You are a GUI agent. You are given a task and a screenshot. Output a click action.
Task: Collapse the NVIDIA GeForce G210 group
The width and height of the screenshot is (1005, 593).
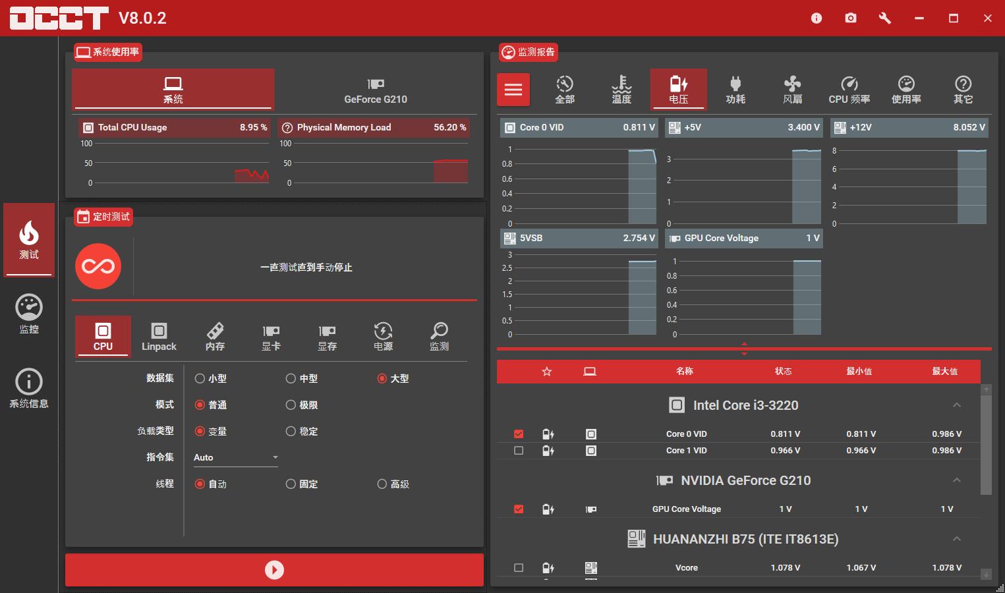click(x=957, y=480)
